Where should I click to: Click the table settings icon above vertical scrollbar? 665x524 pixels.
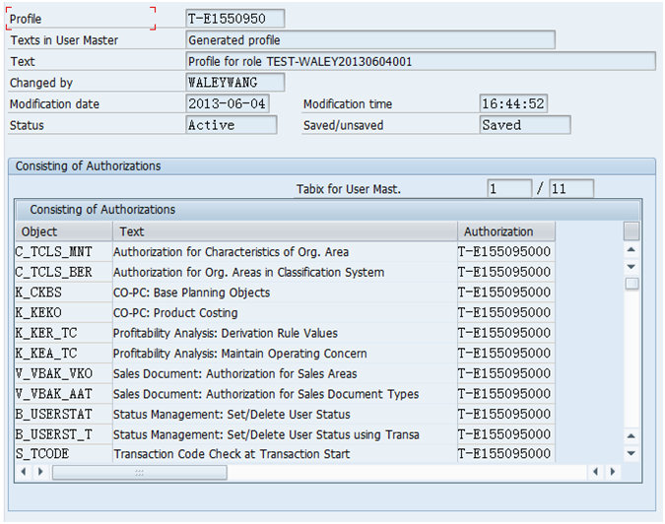632,231
